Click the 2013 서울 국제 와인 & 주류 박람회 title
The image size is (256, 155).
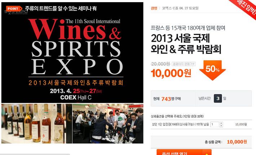click(x=186, y=44)
